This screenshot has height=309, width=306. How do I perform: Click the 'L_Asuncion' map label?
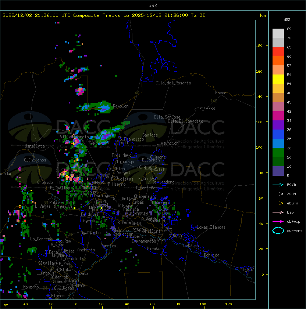tap(167, 143)
